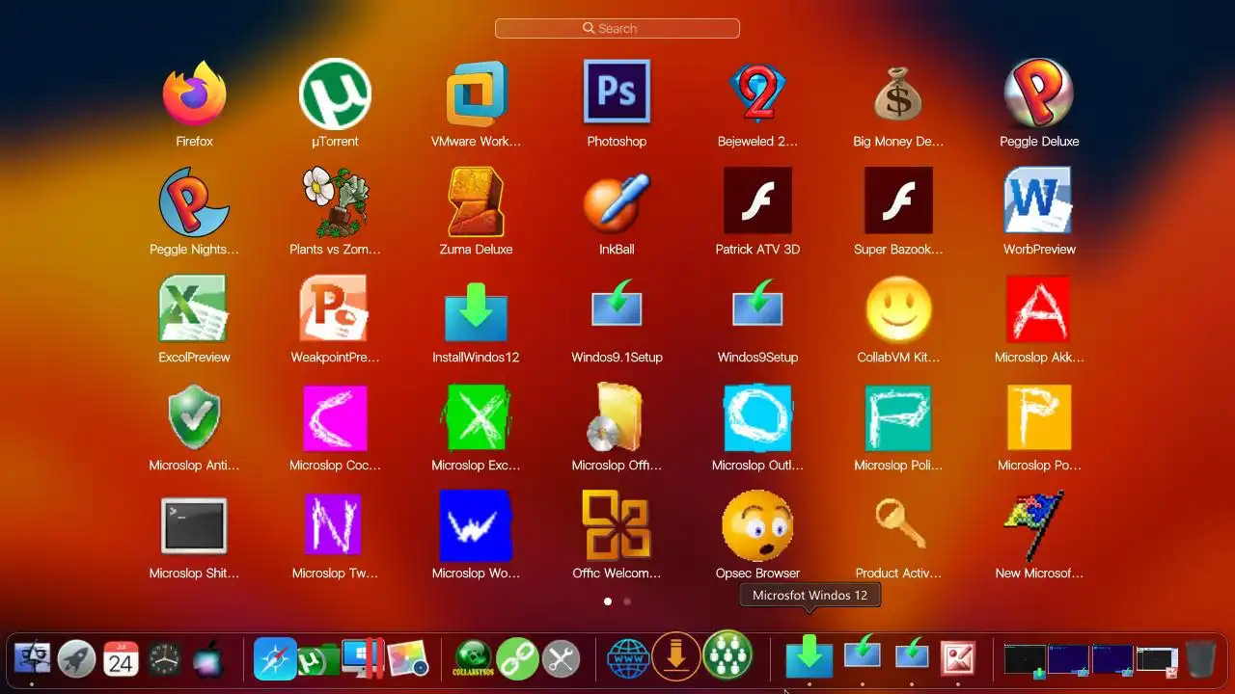Open Windos9.1Setup

[617, 303]
